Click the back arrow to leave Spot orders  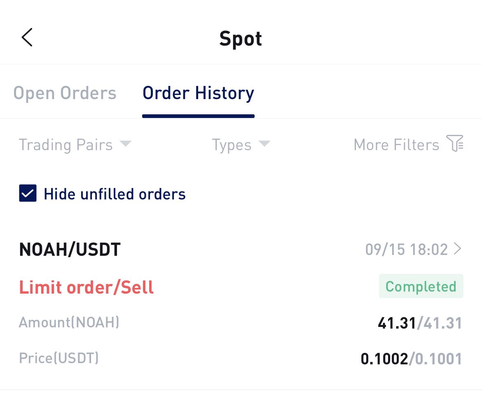(x=26, y=37)
